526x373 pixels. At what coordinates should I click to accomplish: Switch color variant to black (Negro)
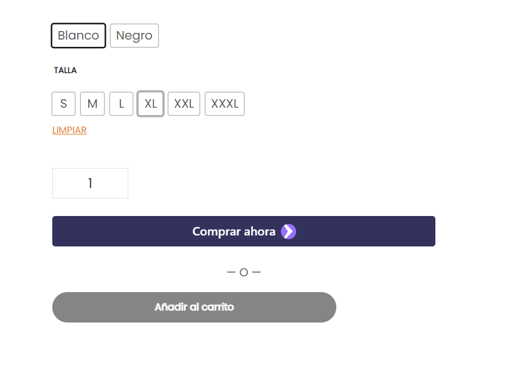coord(134,35)
